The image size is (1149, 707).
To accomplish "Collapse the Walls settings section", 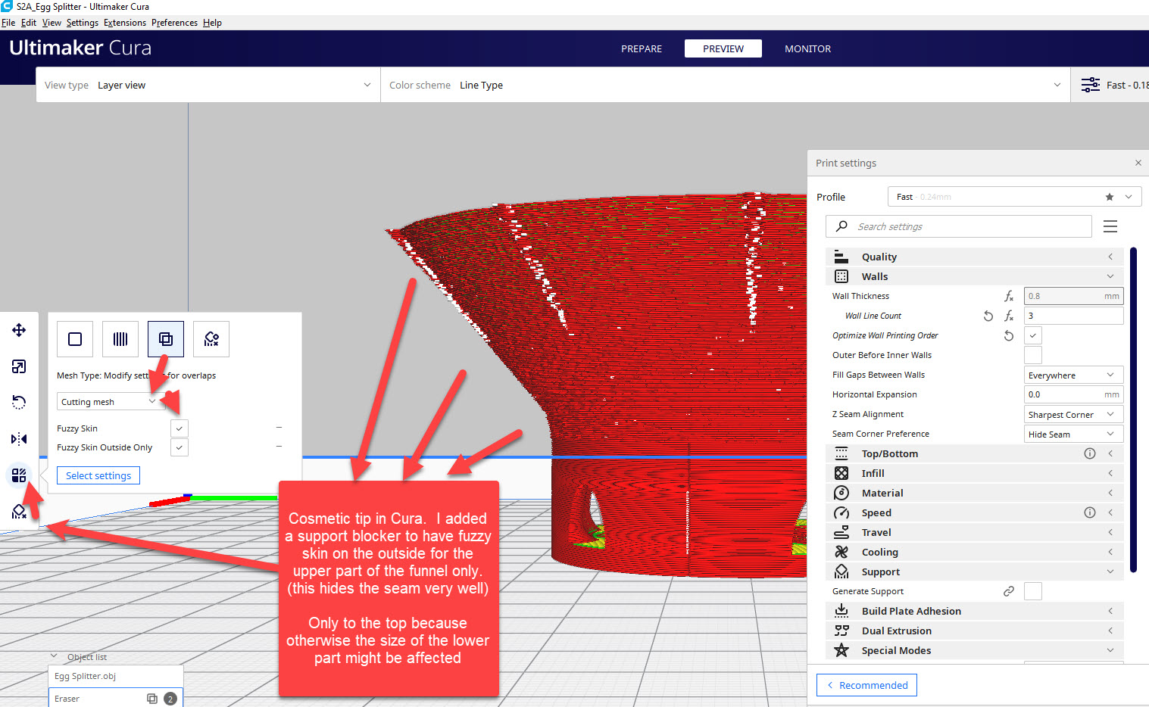I will pos(974,276).
